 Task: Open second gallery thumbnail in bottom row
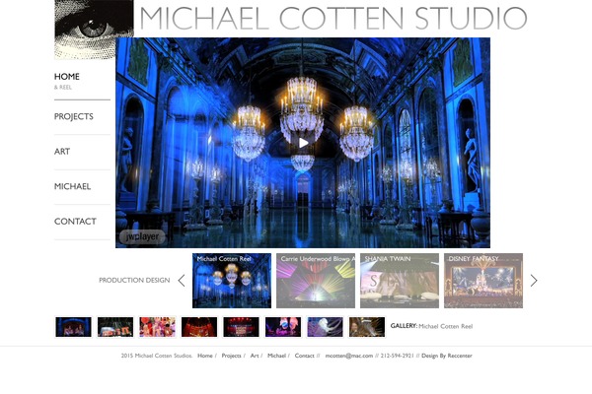[115, 326]
